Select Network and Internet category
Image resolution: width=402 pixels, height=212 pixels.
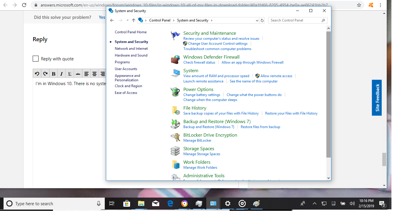pyautogui.click(x=131, y=49)
